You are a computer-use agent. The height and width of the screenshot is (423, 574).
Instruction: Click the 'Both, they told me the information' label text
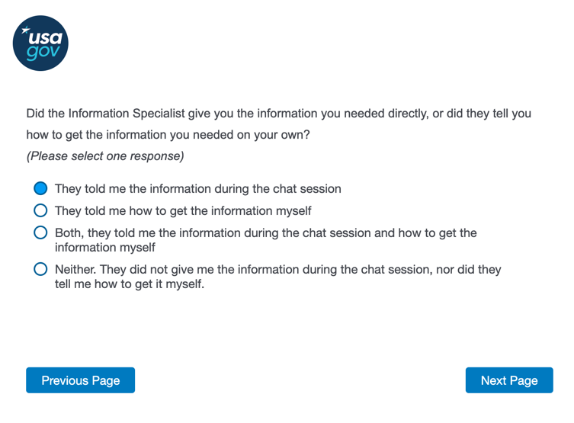265,232
